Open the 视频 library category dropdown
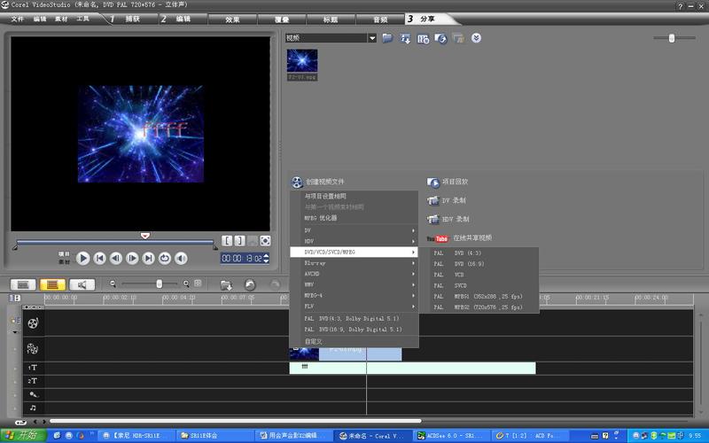 (372, 38)
